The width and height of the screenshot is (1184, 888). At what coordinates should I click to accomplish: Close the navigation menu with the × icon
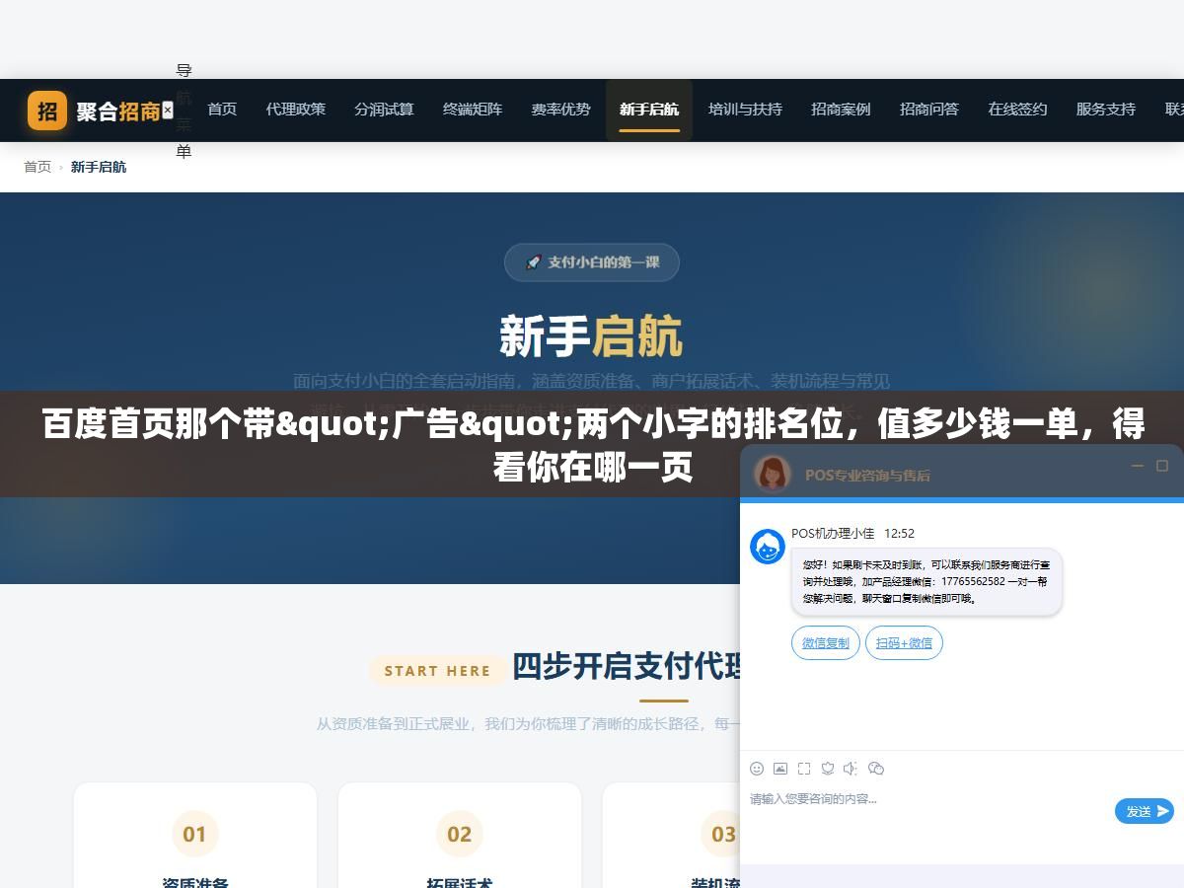pos(168,110)
